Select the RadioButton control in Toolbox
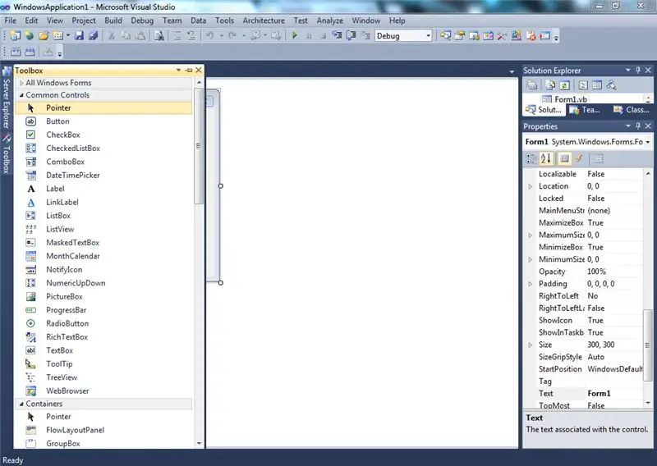657x466 pixels. (x=103, y=323)
